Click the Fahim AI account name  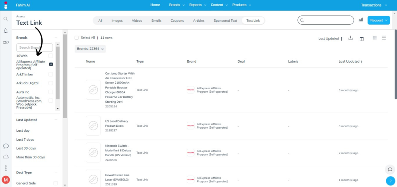(x=22, y=5)
